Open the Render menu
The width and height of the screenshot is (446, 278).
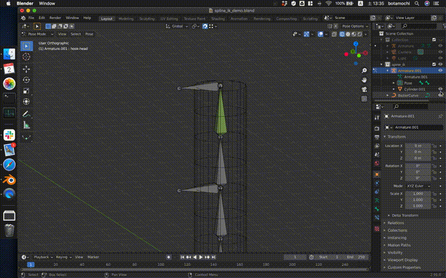tap(55, 18)
